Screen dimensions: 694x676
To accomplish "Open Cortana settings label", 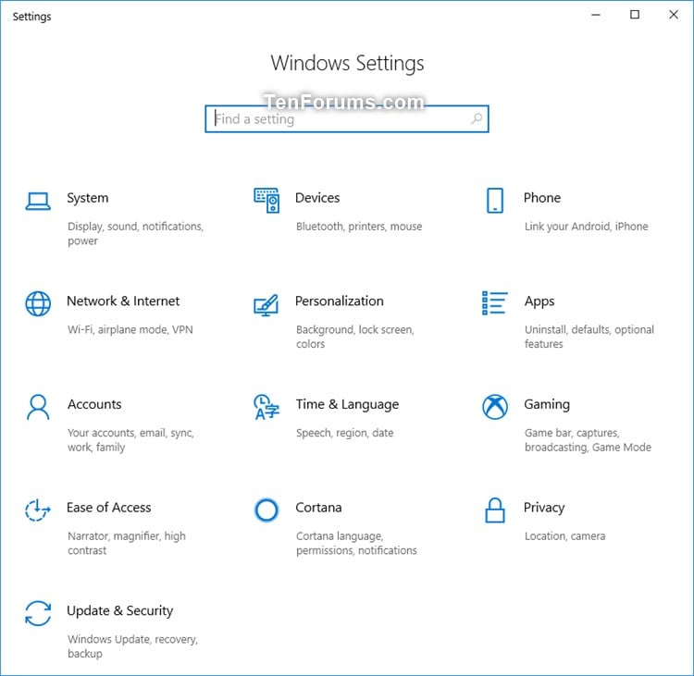I will (318, 508).
